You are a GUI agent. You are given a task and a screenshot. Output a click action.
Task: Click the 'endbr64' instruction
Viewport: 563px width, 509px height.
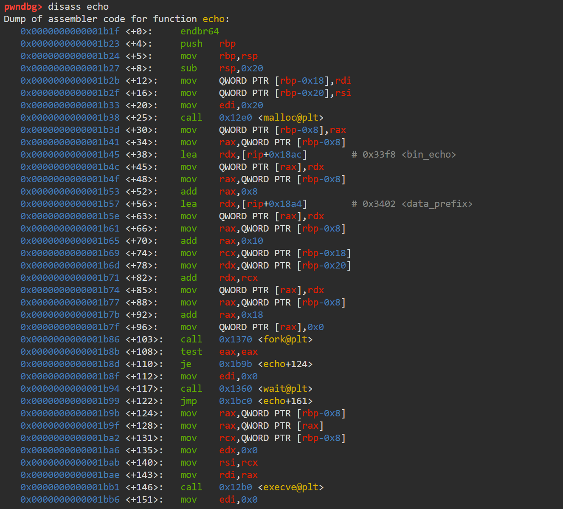coord(200,31)
